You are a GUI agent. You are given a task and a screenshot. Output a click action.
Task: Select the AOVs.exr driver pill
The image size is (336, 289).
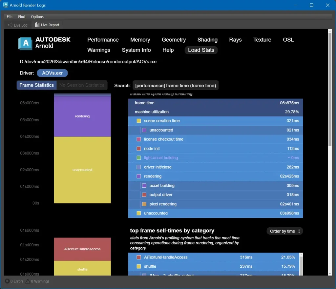[52, 73]
